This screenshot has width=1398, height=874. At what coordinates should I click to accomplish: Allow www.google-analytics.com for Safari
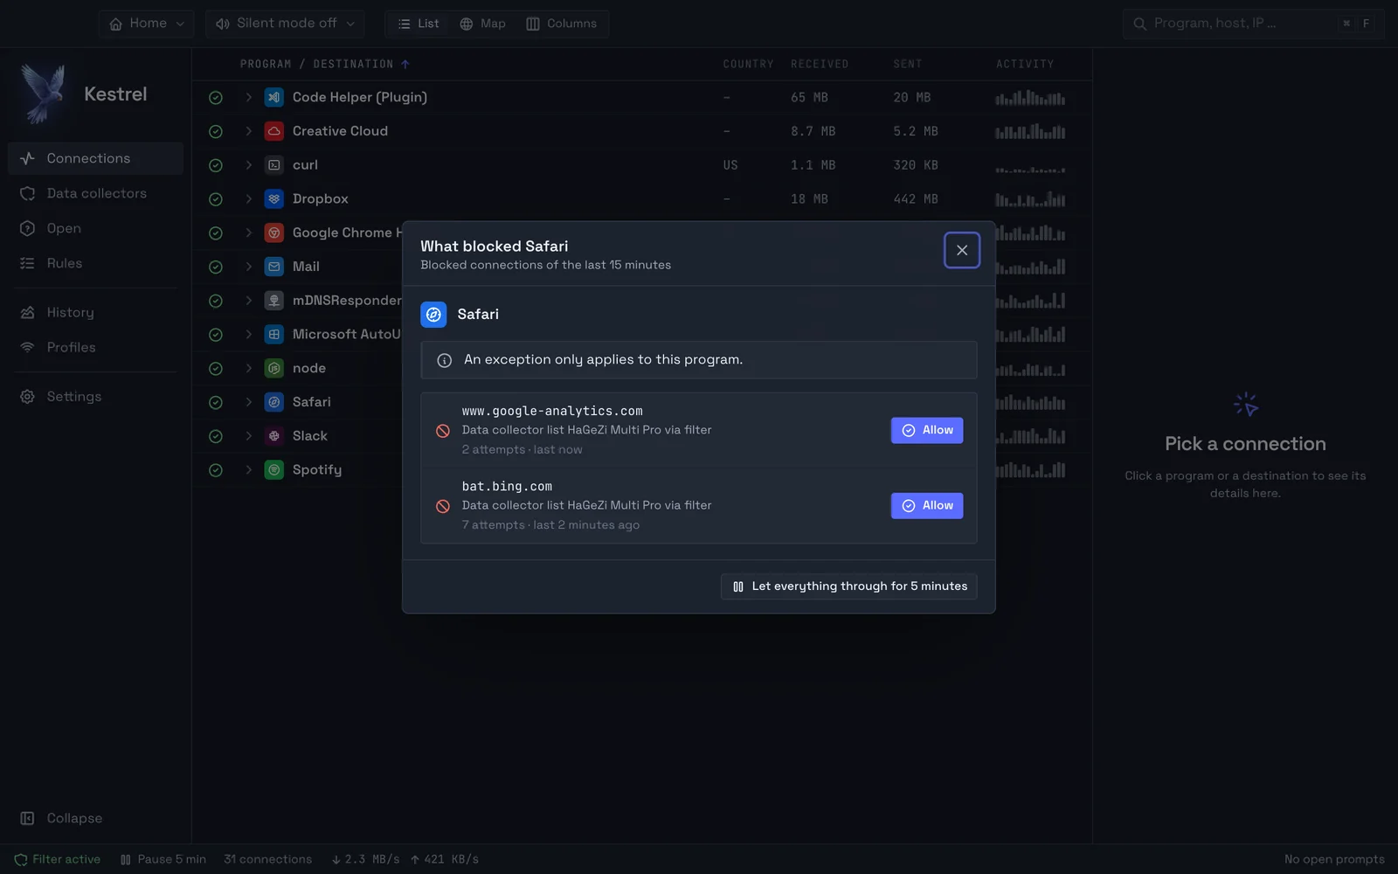coord(927,430)
